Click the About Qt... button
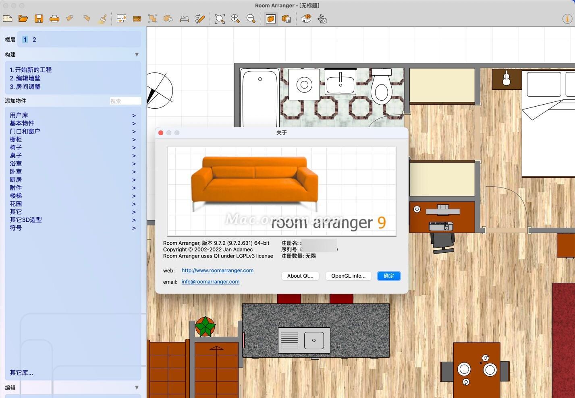This screenshot has width=575, height=398. [300, 276]
